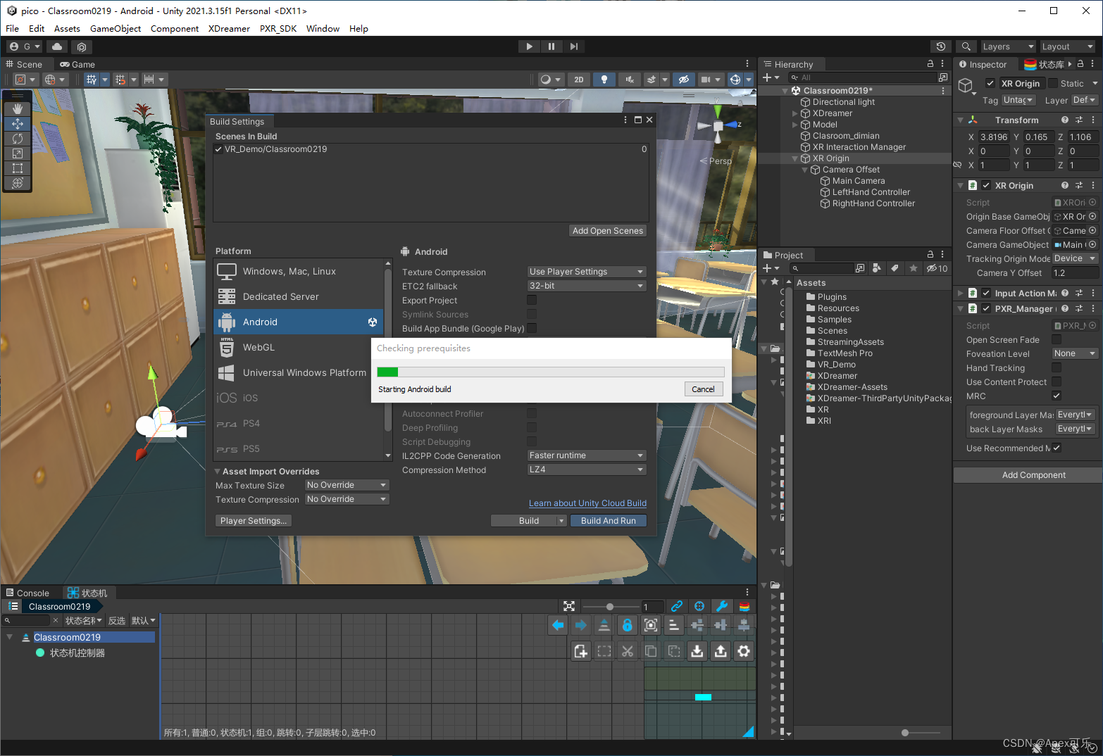Select the Hand view tool

tap(18, 109)
